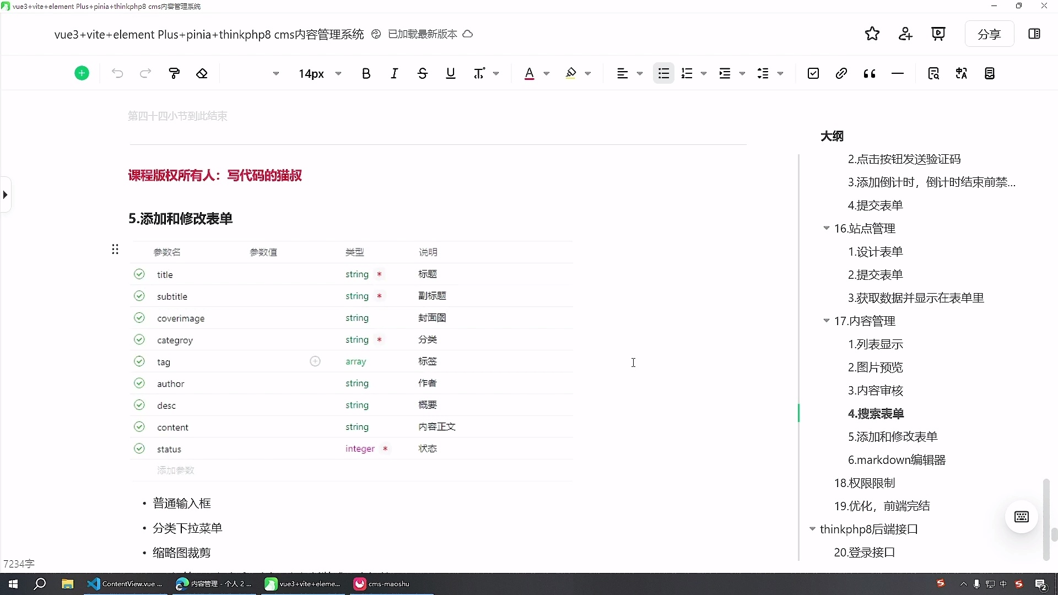Apply italic formatting
1058x595 pixels.
395,73
